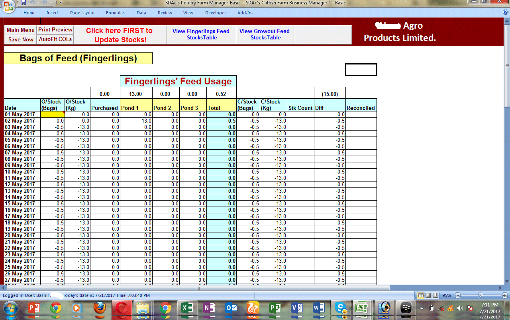Click the Save Now button
This screenshot has height=320, width=510.
tap(21, 39)
